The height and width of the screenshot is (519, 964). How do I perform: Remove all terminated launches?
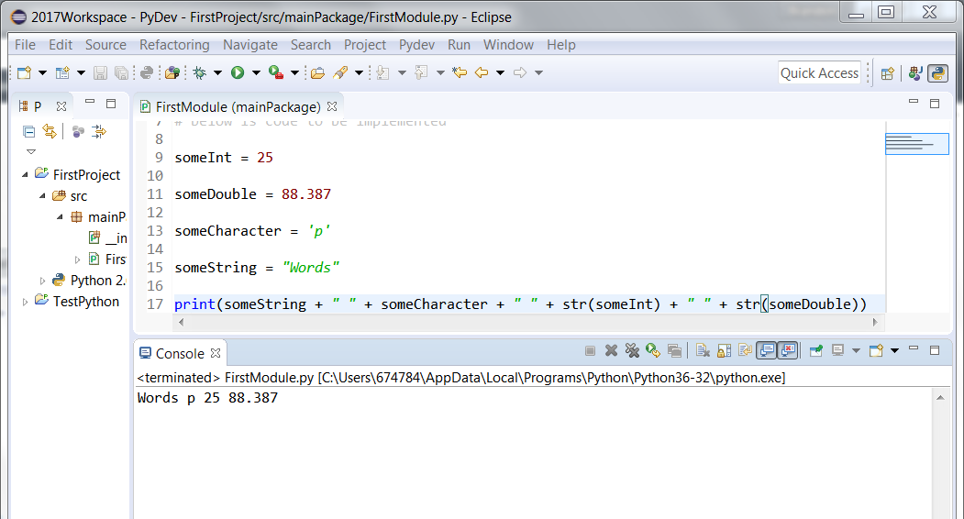(632, 350)
